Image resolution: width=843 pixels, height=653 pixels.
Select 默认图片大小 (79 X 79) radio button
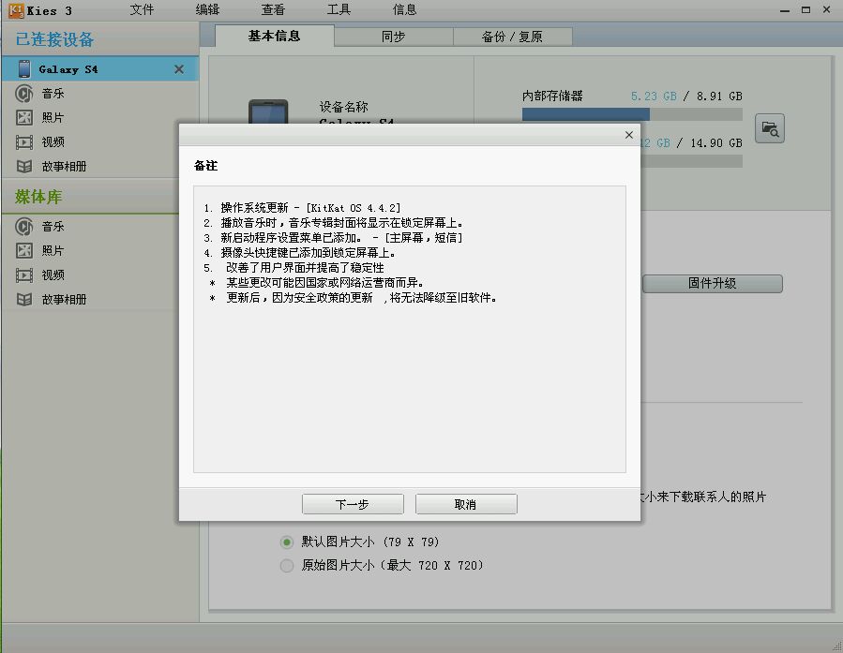click(x=287, y=542)
